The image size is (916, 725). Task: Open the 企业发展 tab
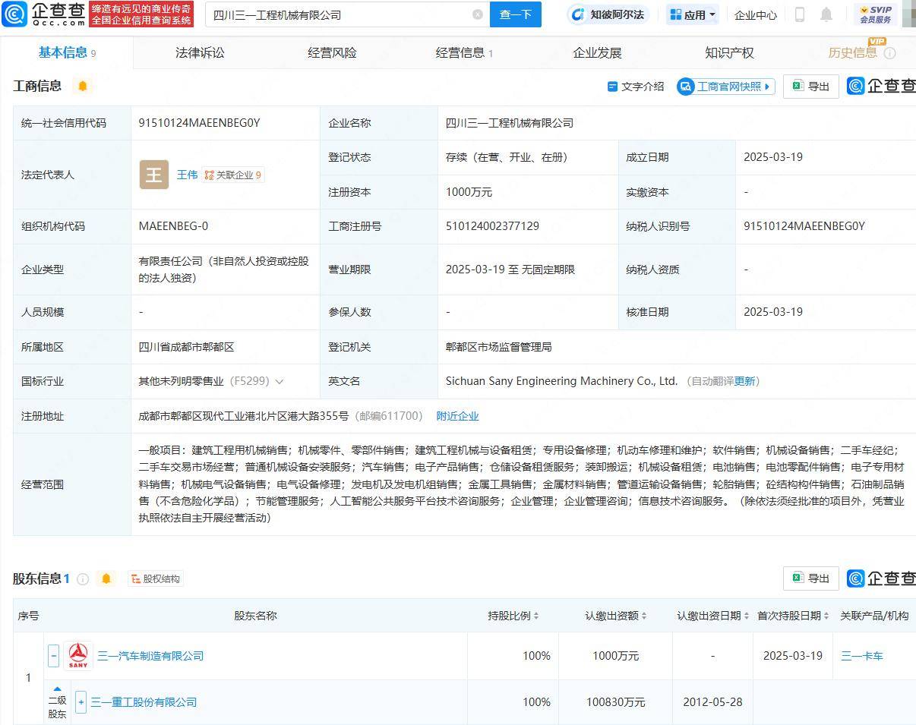(x=597, y=52)
